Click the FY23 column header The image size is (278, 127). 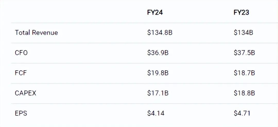[x=241, y=13]
